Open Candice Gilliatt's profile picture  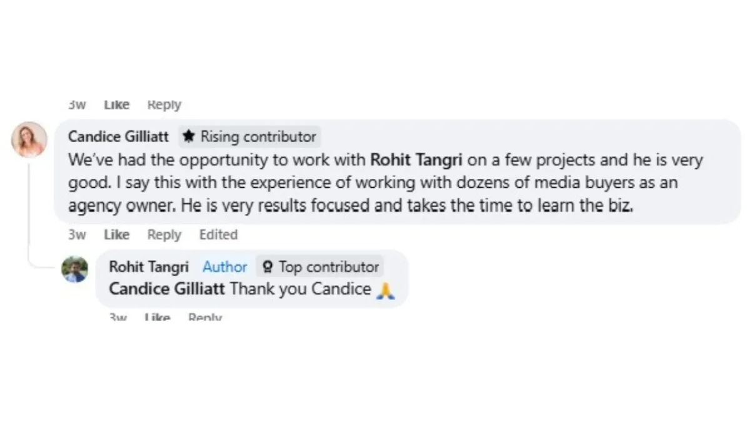point(29,139)
